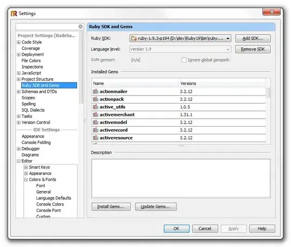Enable Ignore global gempath checkbox
Screen dimensions: 291x247
[x=184, y=60]
